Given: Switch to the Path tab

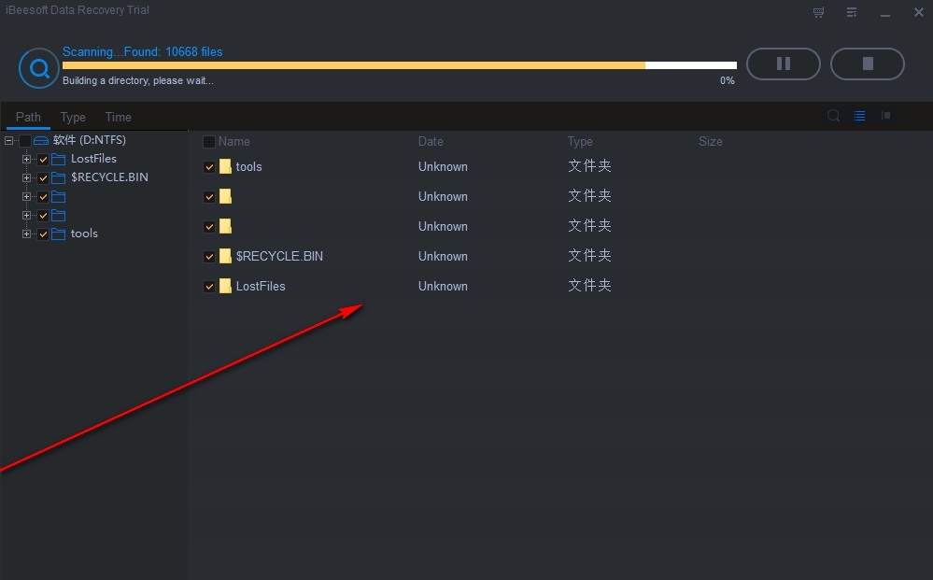Looking at the screenshot, I should 28,117.
